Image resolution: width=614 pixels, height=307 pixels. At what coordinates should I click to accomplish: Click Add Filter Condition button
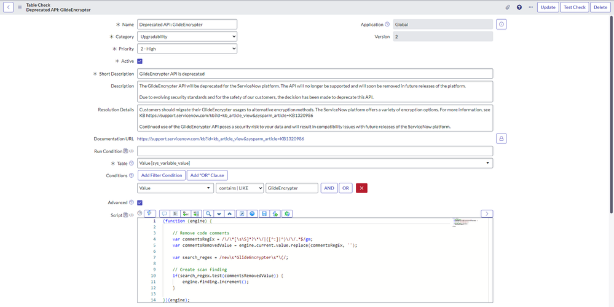pyautogui.click(x=162, y=175)
